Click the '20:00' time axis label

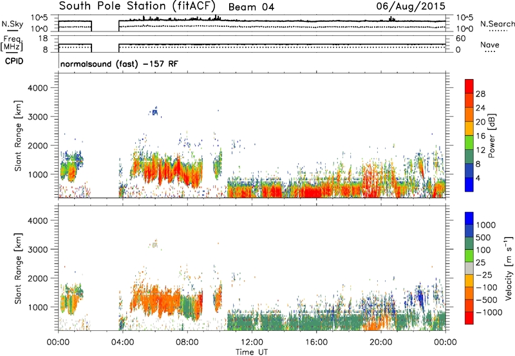pos(380,343)
